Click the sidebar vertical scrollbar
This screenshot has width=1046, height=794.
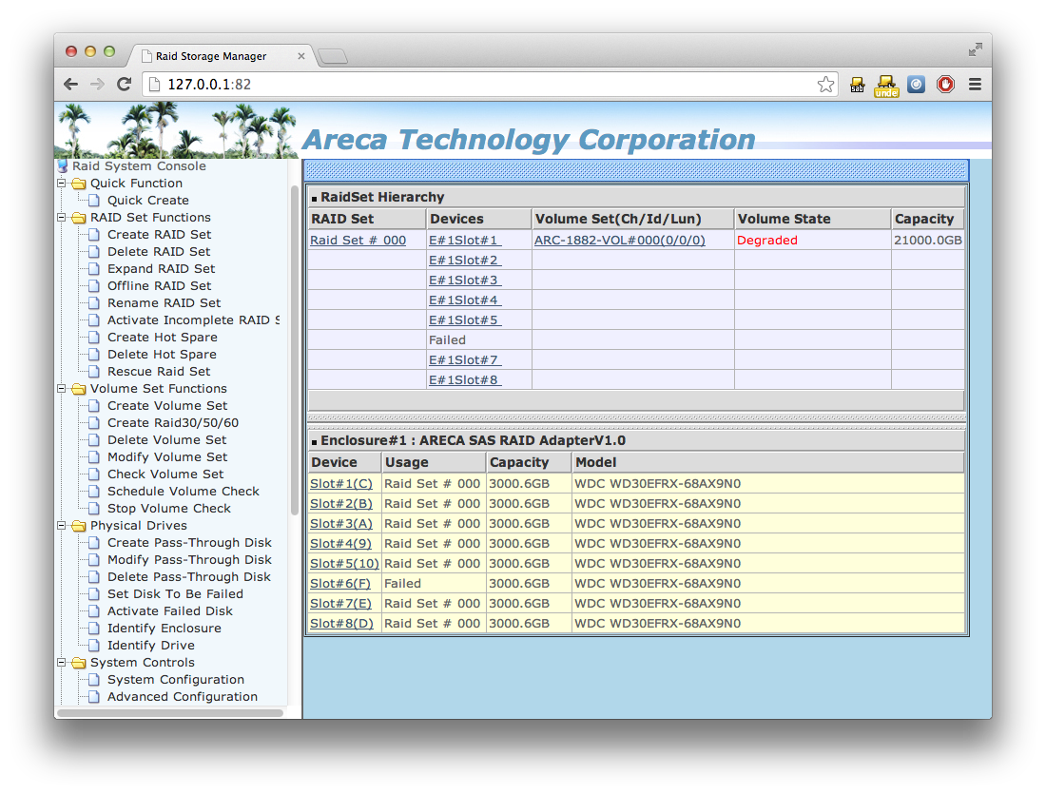click(x=294, y=350)
